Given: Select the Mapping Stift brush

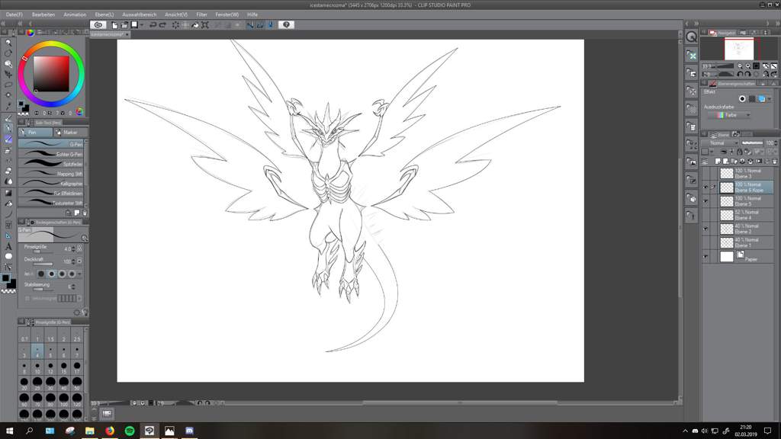Looking at the screenshot, I should [x=51, y=174].
